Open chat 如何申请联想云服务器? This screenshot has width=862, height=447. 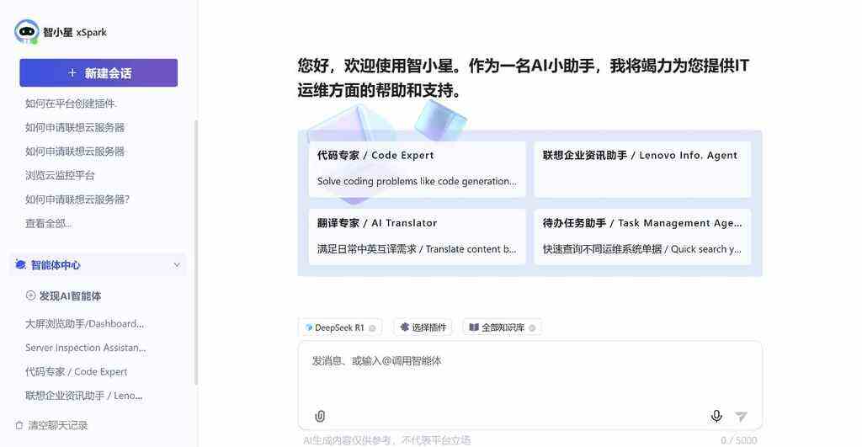click(77, 200)
